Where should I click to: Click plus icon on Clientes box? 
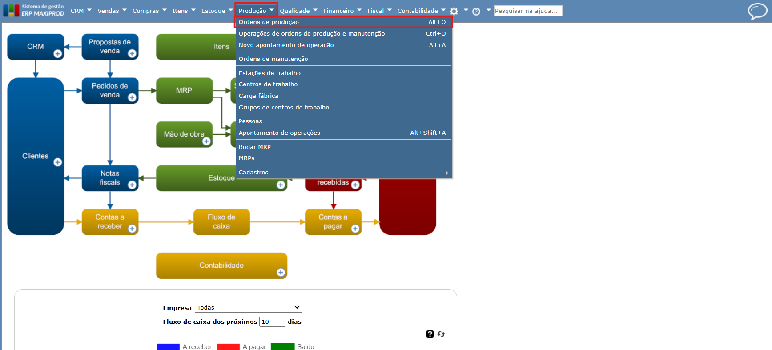point(58,162)
